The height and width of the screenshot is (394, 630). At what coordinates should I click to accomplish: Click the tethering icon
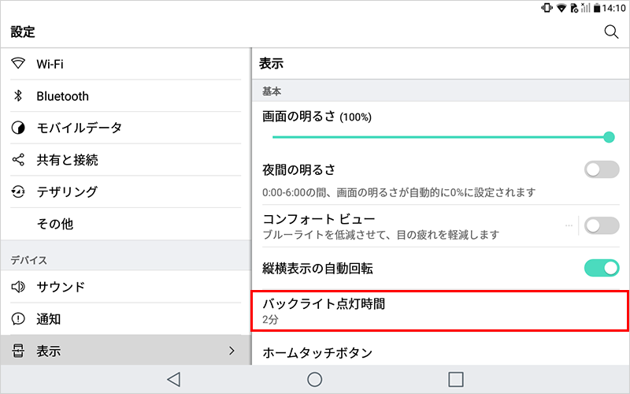coord(18,191)
